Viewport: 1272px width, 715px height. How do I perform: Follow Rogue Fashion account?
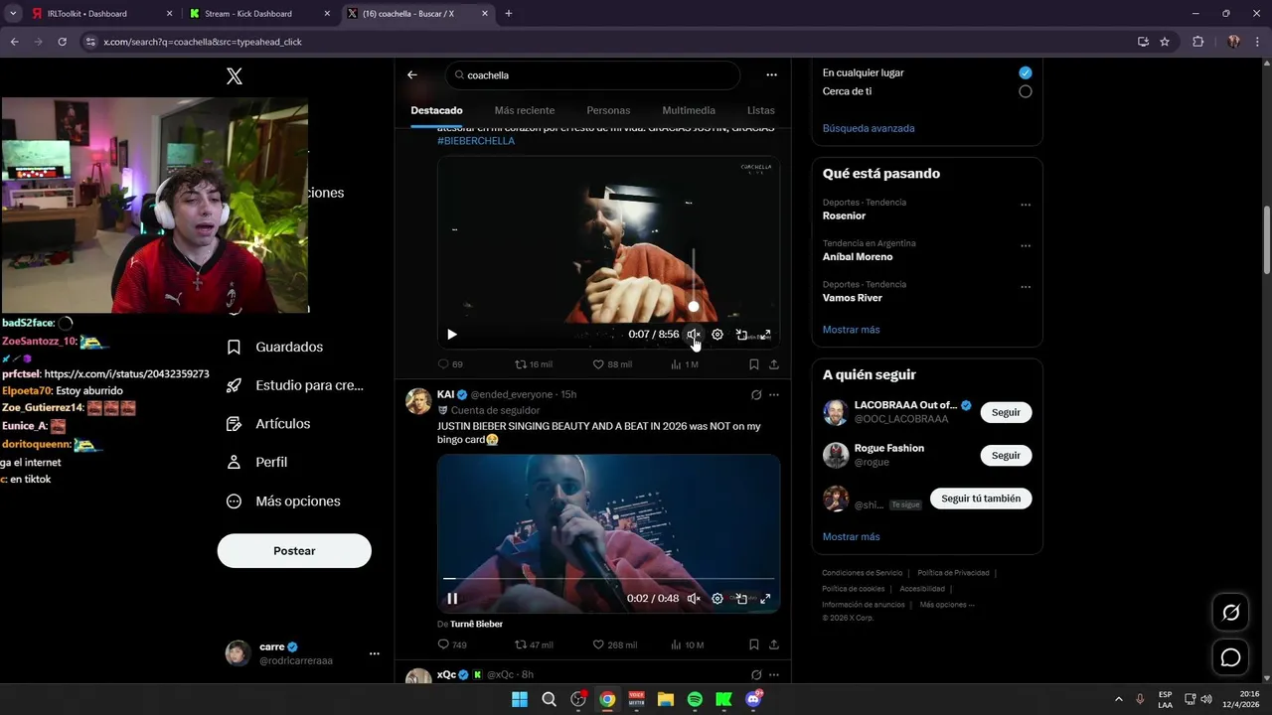[x=1006, y=455]
